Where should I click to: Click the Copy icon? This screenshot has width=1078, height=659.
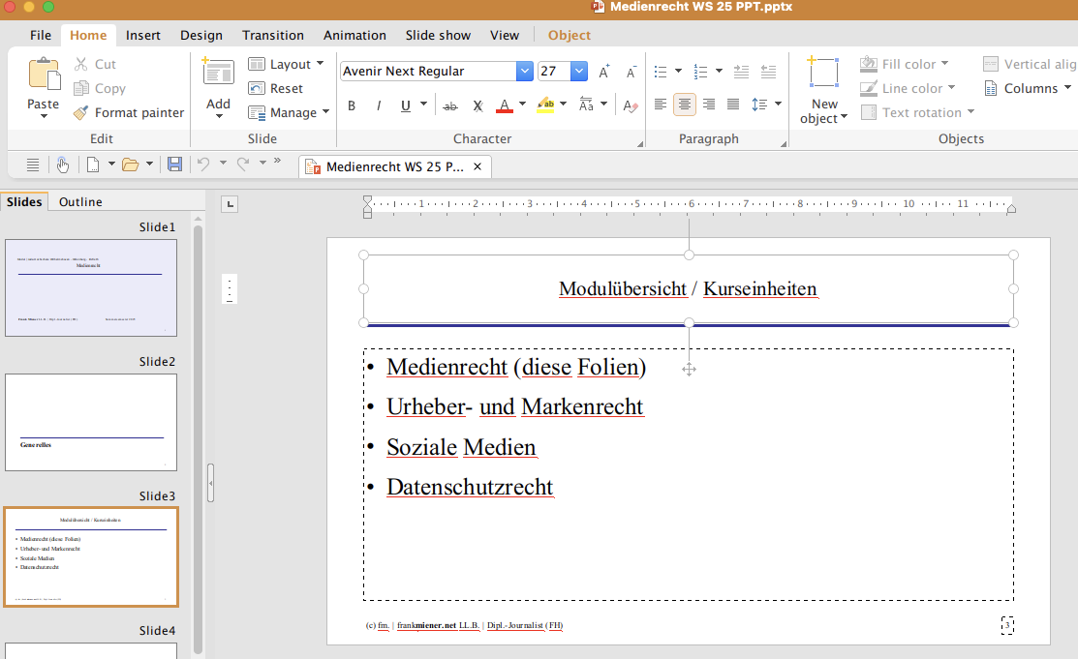pyautogui.click(x=81, y=88)
